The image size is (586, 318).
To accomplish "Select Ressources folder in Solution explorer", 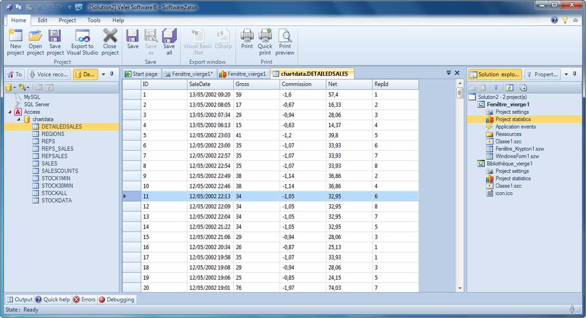I will pyautogui.click(x=508, y=134).
